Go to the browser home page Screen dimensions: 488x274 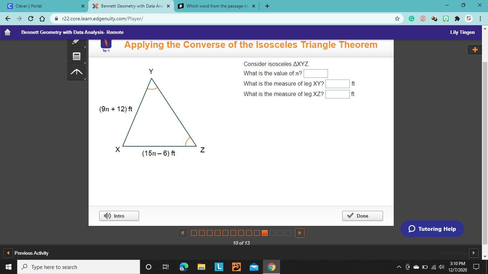click(42, 19)
